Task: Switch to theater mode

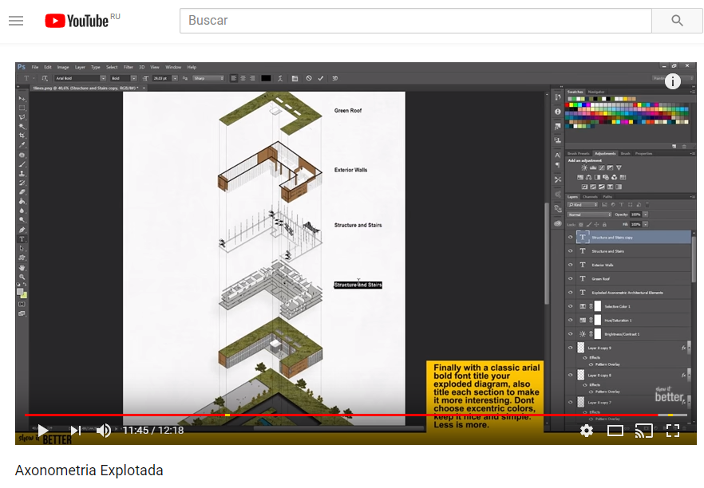Action: point(615,431)
